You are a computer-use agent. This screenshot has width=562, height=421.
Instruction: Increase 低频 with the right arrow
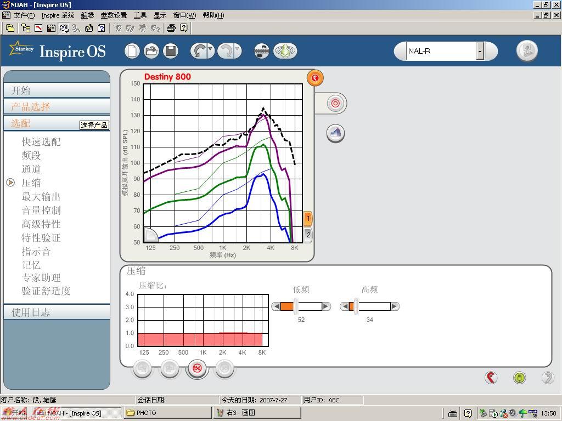click(326, 306)
